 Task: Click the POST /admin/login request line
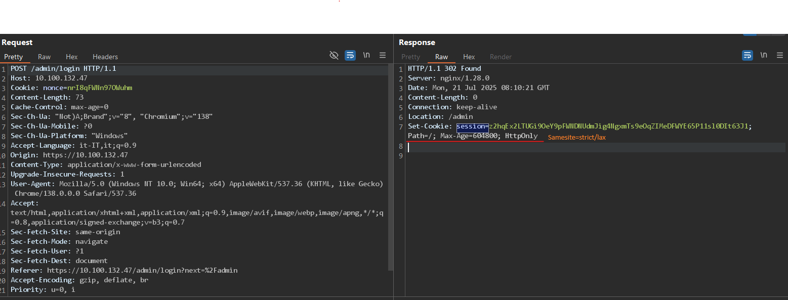point(63,69)
